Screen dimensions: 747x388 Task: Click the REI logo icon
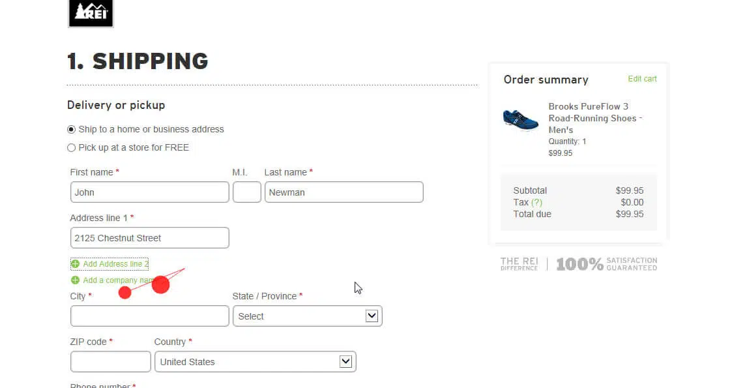click(91, 13)
